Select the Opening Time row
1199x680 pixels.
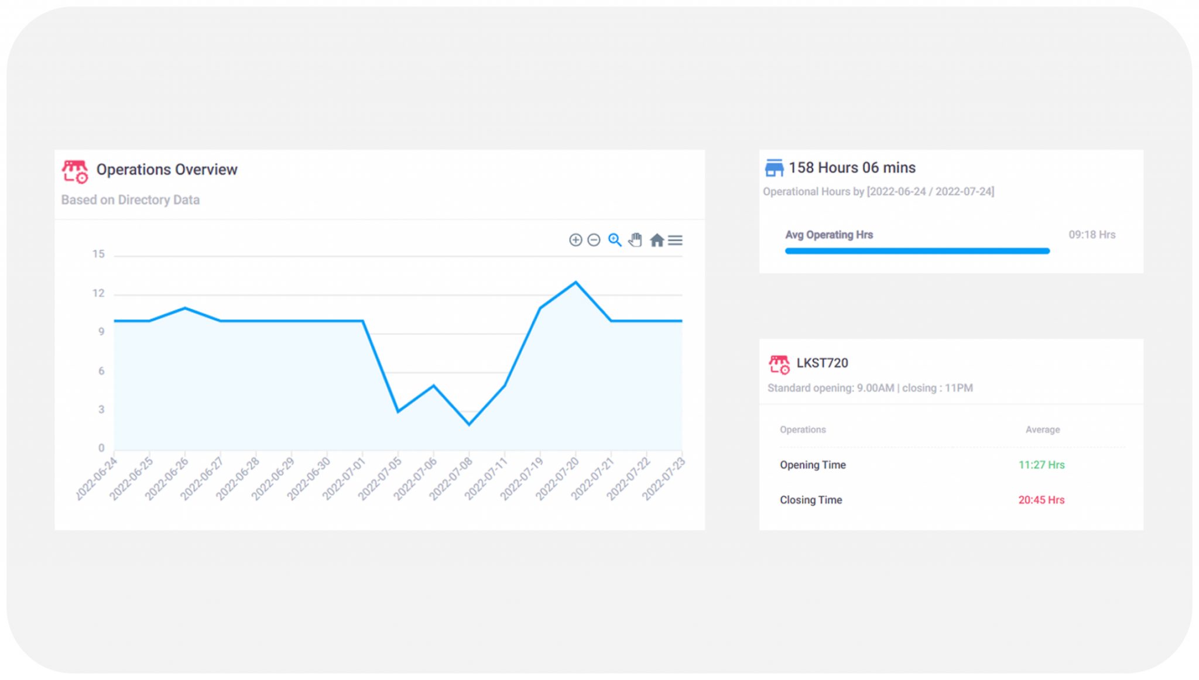[x=813, y=465]
